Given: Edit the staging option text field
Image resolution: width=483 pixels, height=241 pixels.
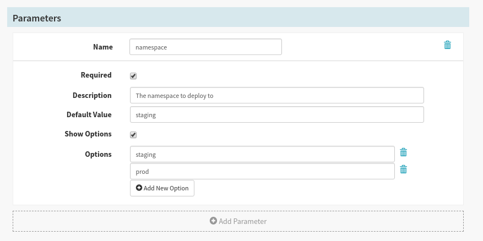Looking at the screenshot, I should pyautogui.click(x=262, y=155).
